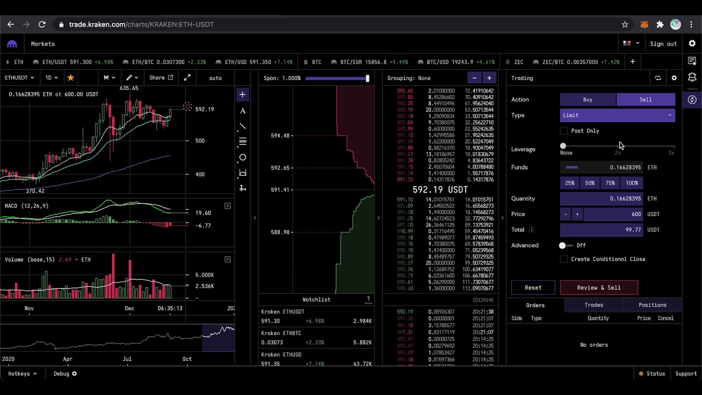Toggle the favorite star for ETHUSDT

tap(70, 78)
